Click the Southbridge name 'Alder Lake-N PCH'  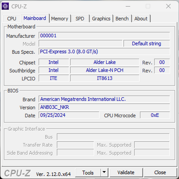[x=105, y=70]
